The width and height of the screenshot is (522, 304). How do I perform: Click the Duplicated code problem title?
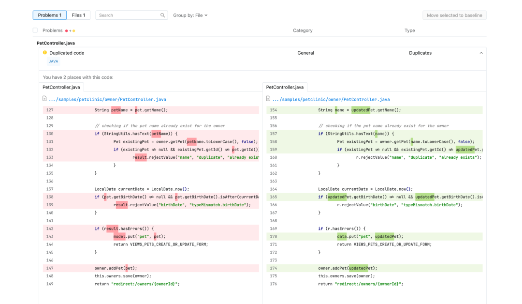[67, 53]
